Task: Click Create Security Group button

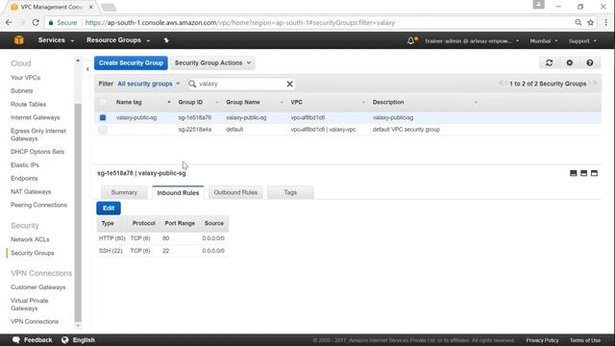Action: pyautogui.click(x=131, y=62)
